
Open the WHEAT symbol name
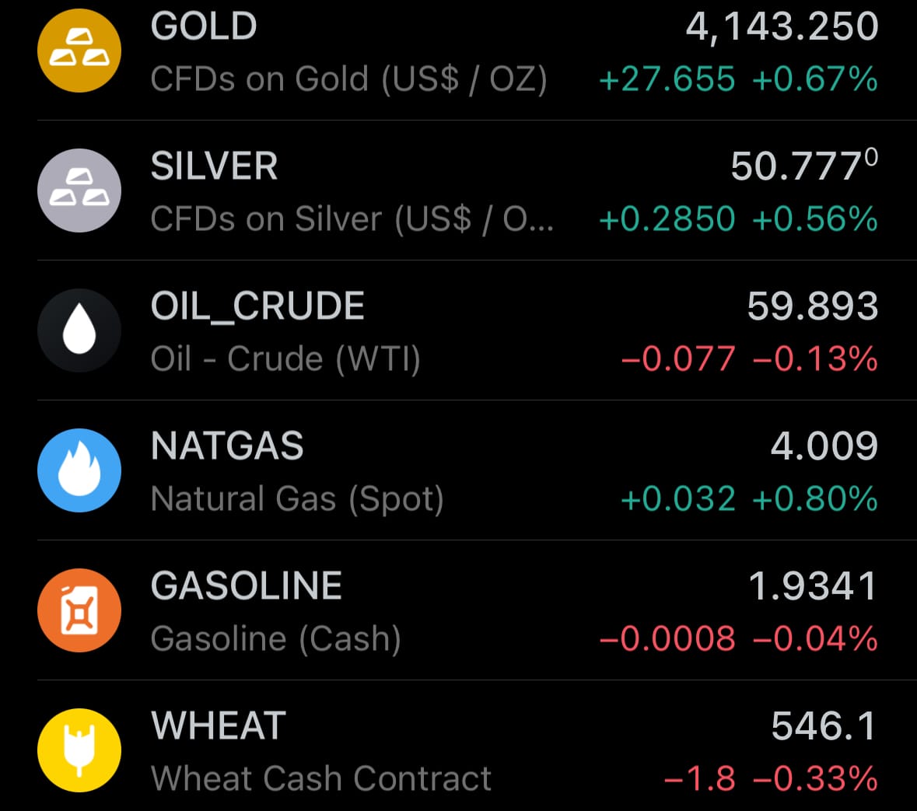[x=219, y=726]
